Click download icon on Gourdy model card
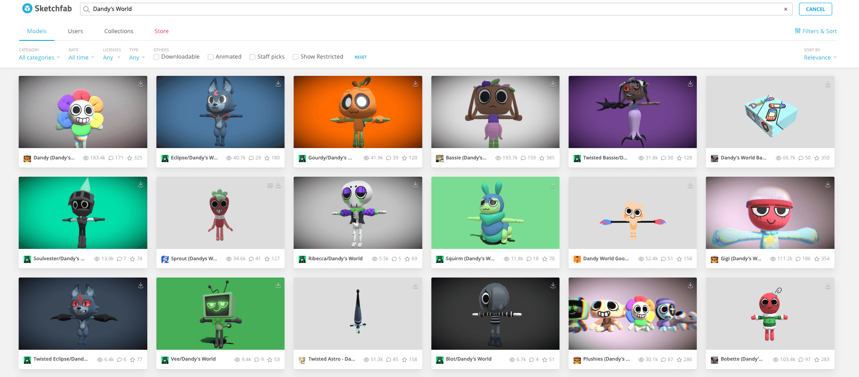This screenshot has height=377, width=859. [x=415, y=84]
